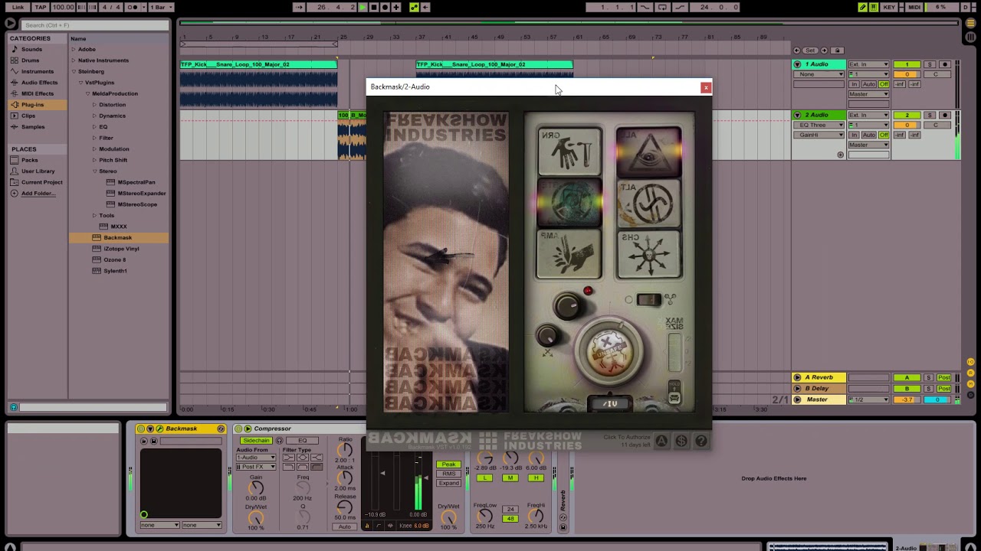Open the GainHi automation parameter dropdown
The width and height of the screenshot is (981, 551).
[819, 135]
